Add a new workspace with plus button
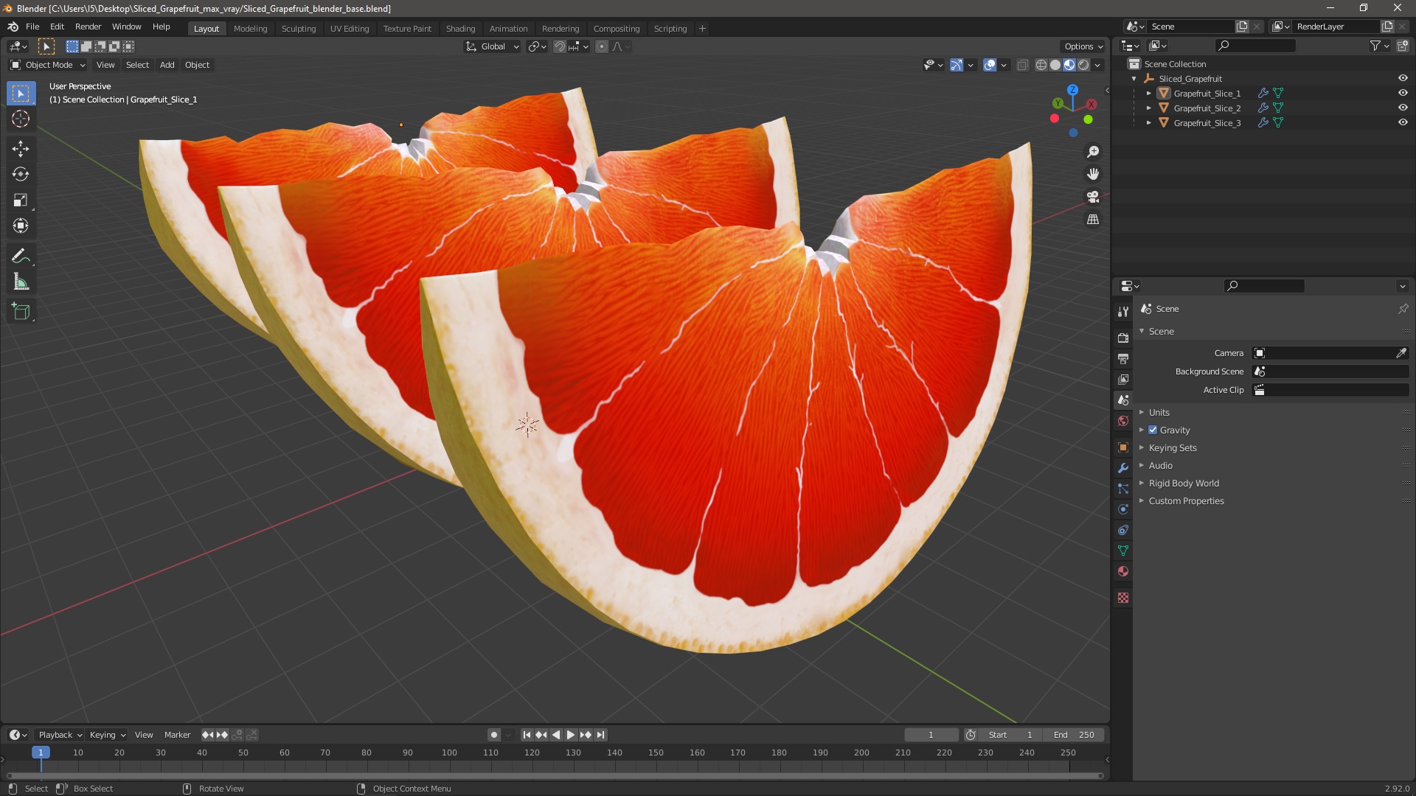The width and height of the screenshot is (1416, 796). click(x=702, y=29)
